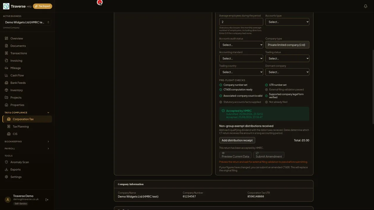The height and width of the screenshot is (210, 374).
Task: Click the Bank Feeds icon
Action: [x=6, y=83]
